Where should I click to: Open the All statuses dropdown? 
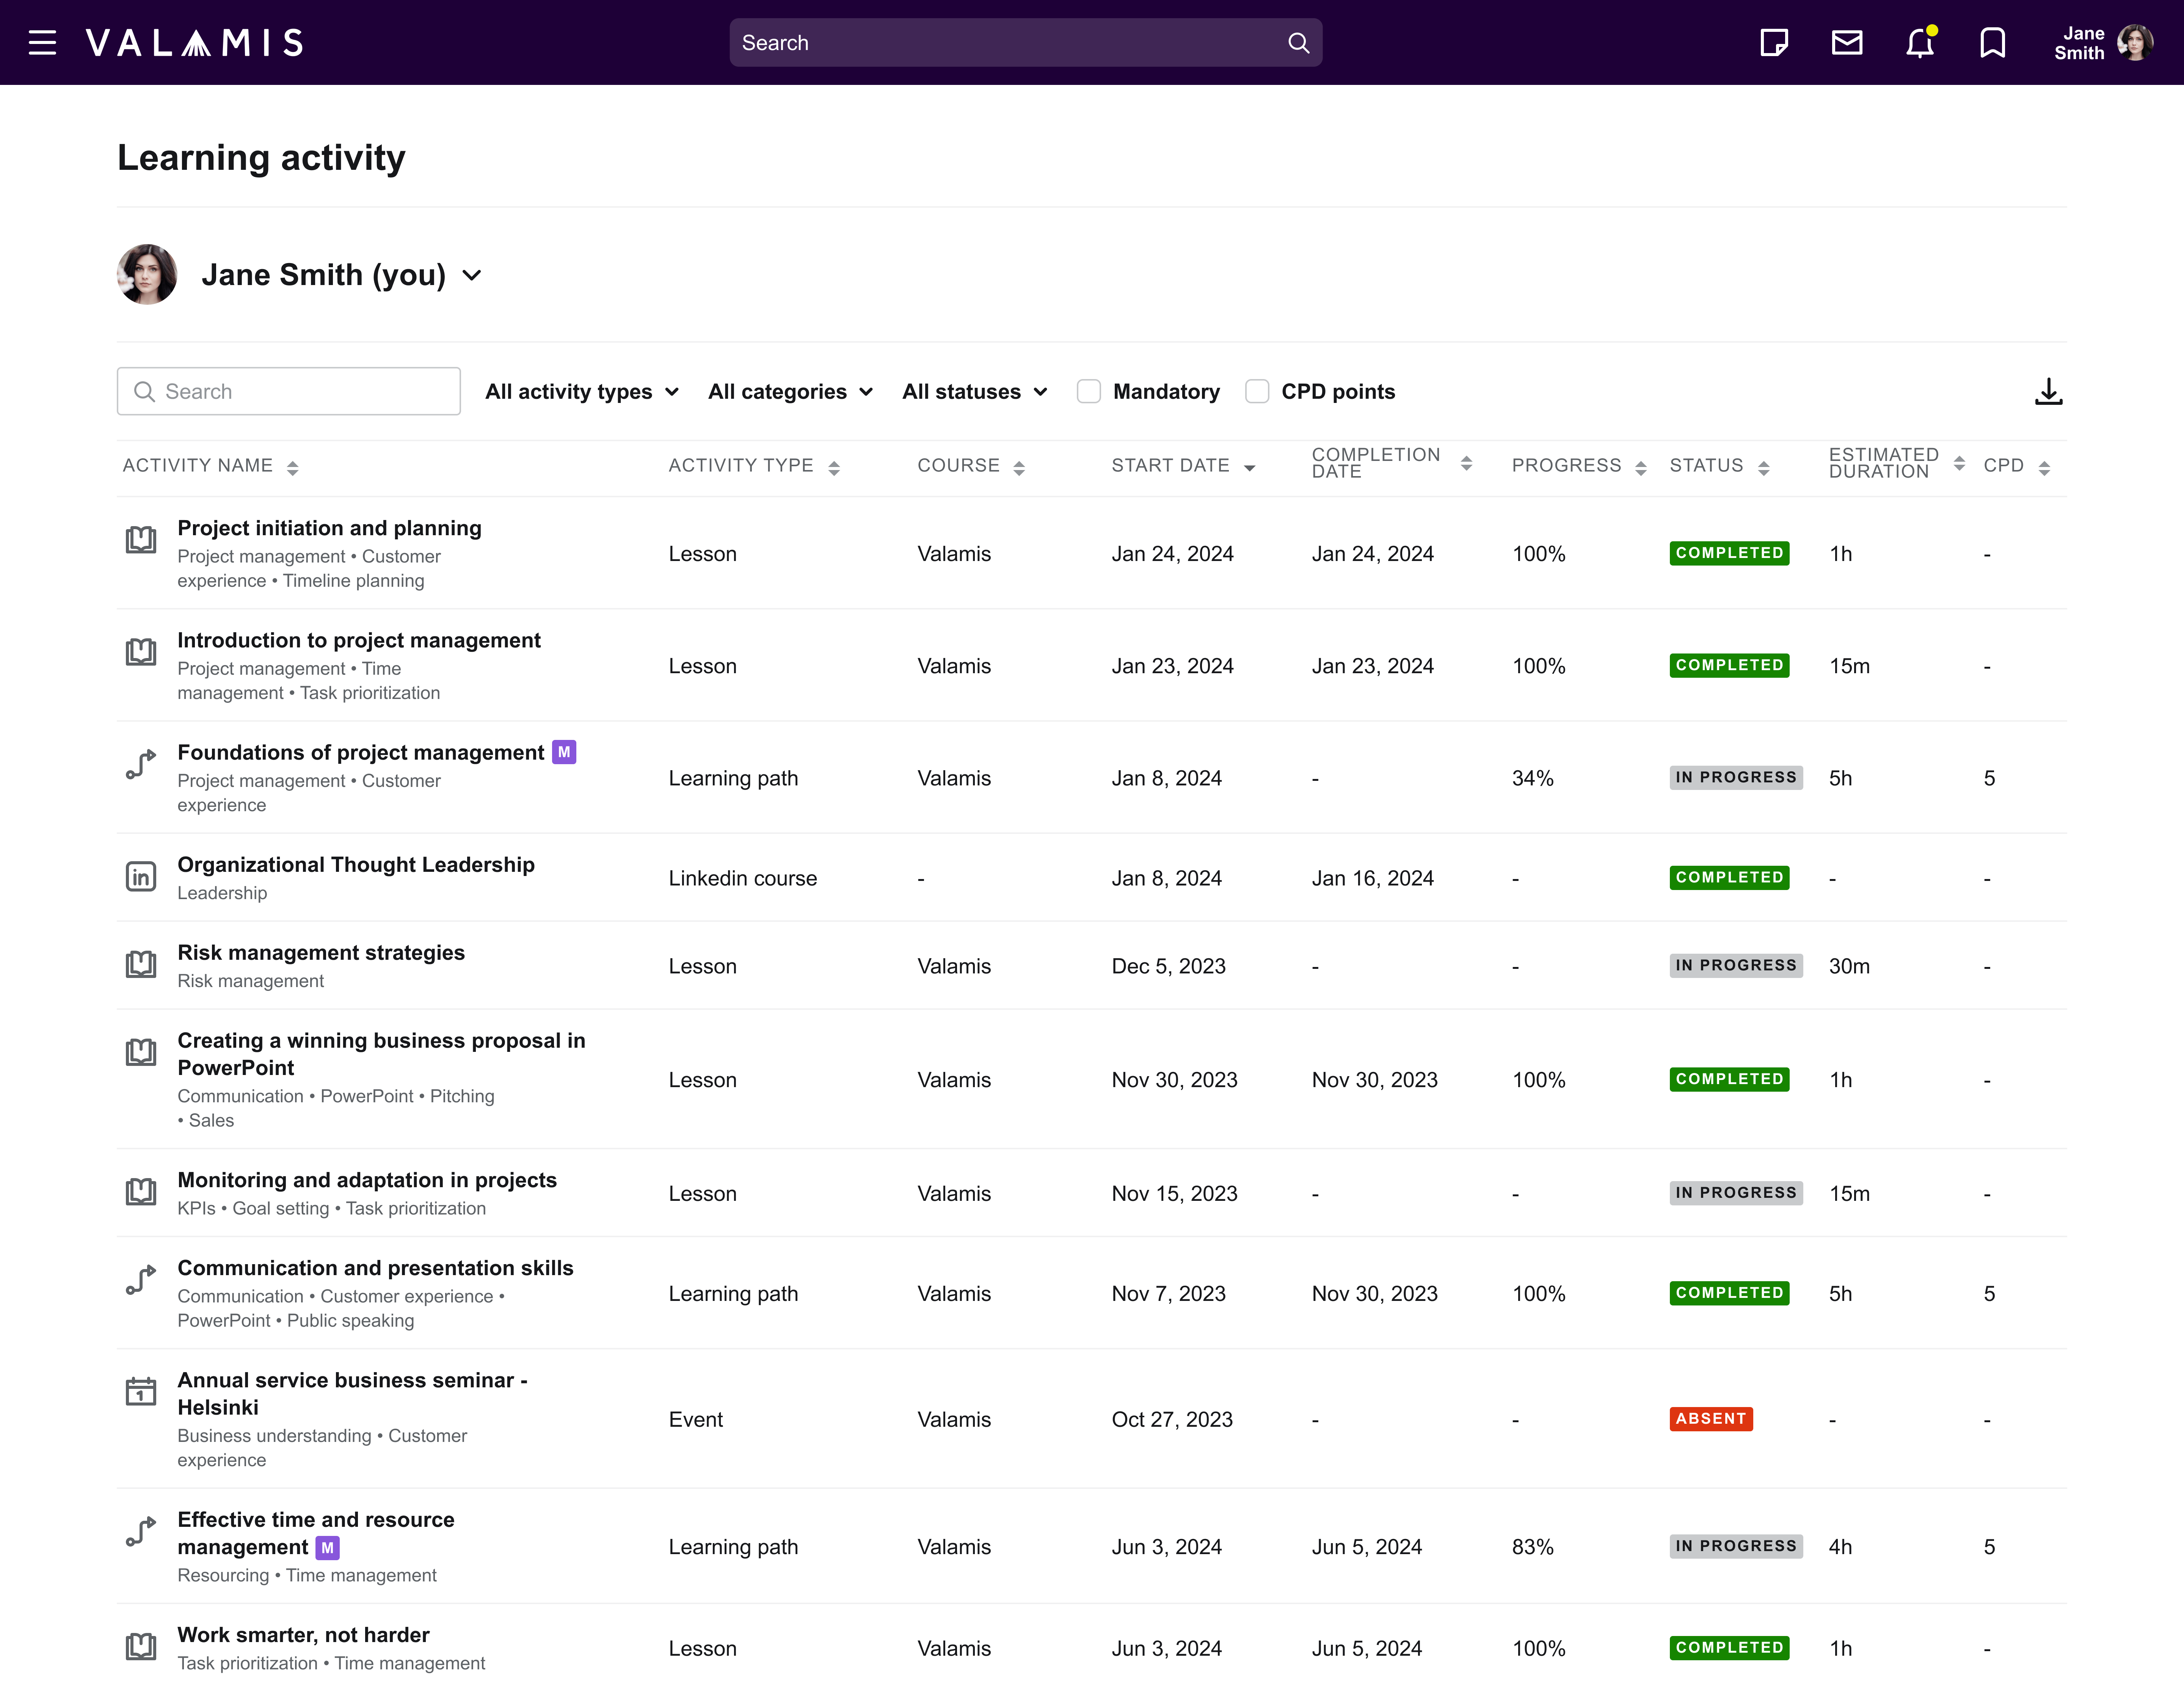click(x=975, y=392)
